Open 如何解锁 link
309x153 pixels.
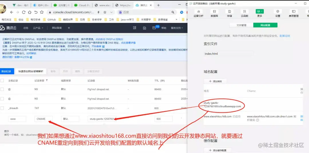pyautogui.click(x=31, y=53)
